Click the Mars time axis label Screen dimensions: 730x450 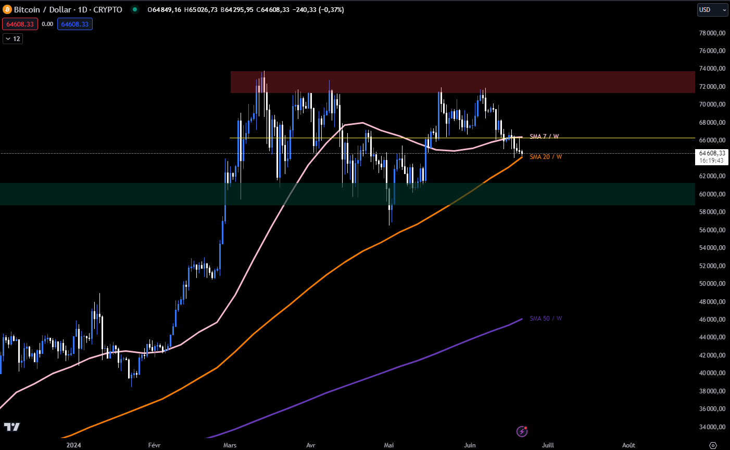[x=230, y=445]
